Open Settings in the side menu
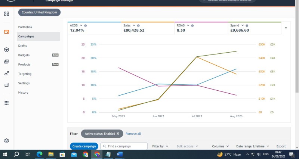The width and height of the screenshot is (299, 159). (24, 83)
